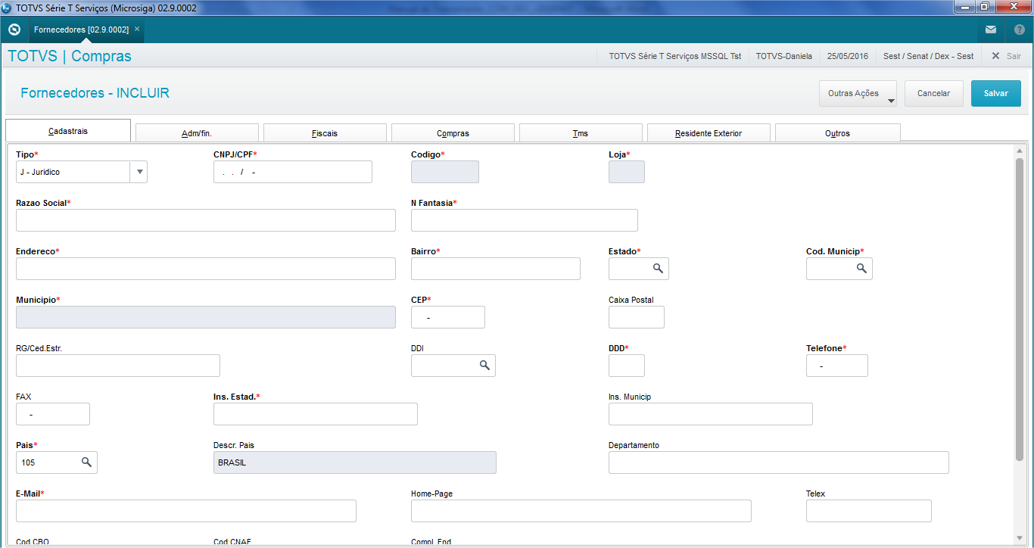Open Estado lookup magnifier
The width and height of the screenshot is (1034, 548).
point(658,268)
